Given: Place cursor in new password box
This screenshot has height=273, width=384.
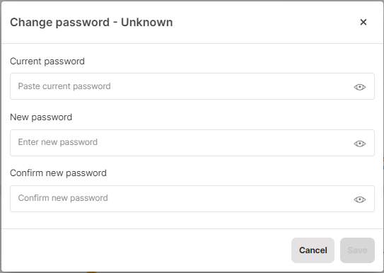Looking at the screenshot, I should pos(192,143).
